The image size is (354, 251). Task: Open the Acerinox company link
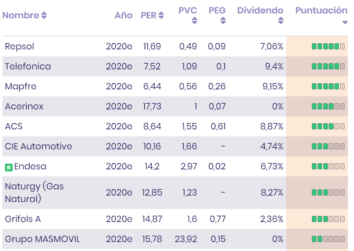click(x=24, y=107)
